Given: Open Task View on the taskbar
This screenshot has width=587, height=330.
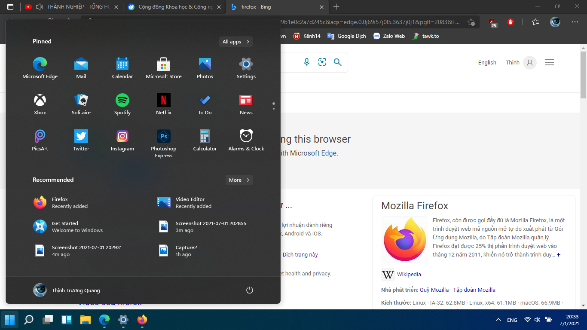Looking at the screenshot, I should pyautogui.click(x=48, y=320).
